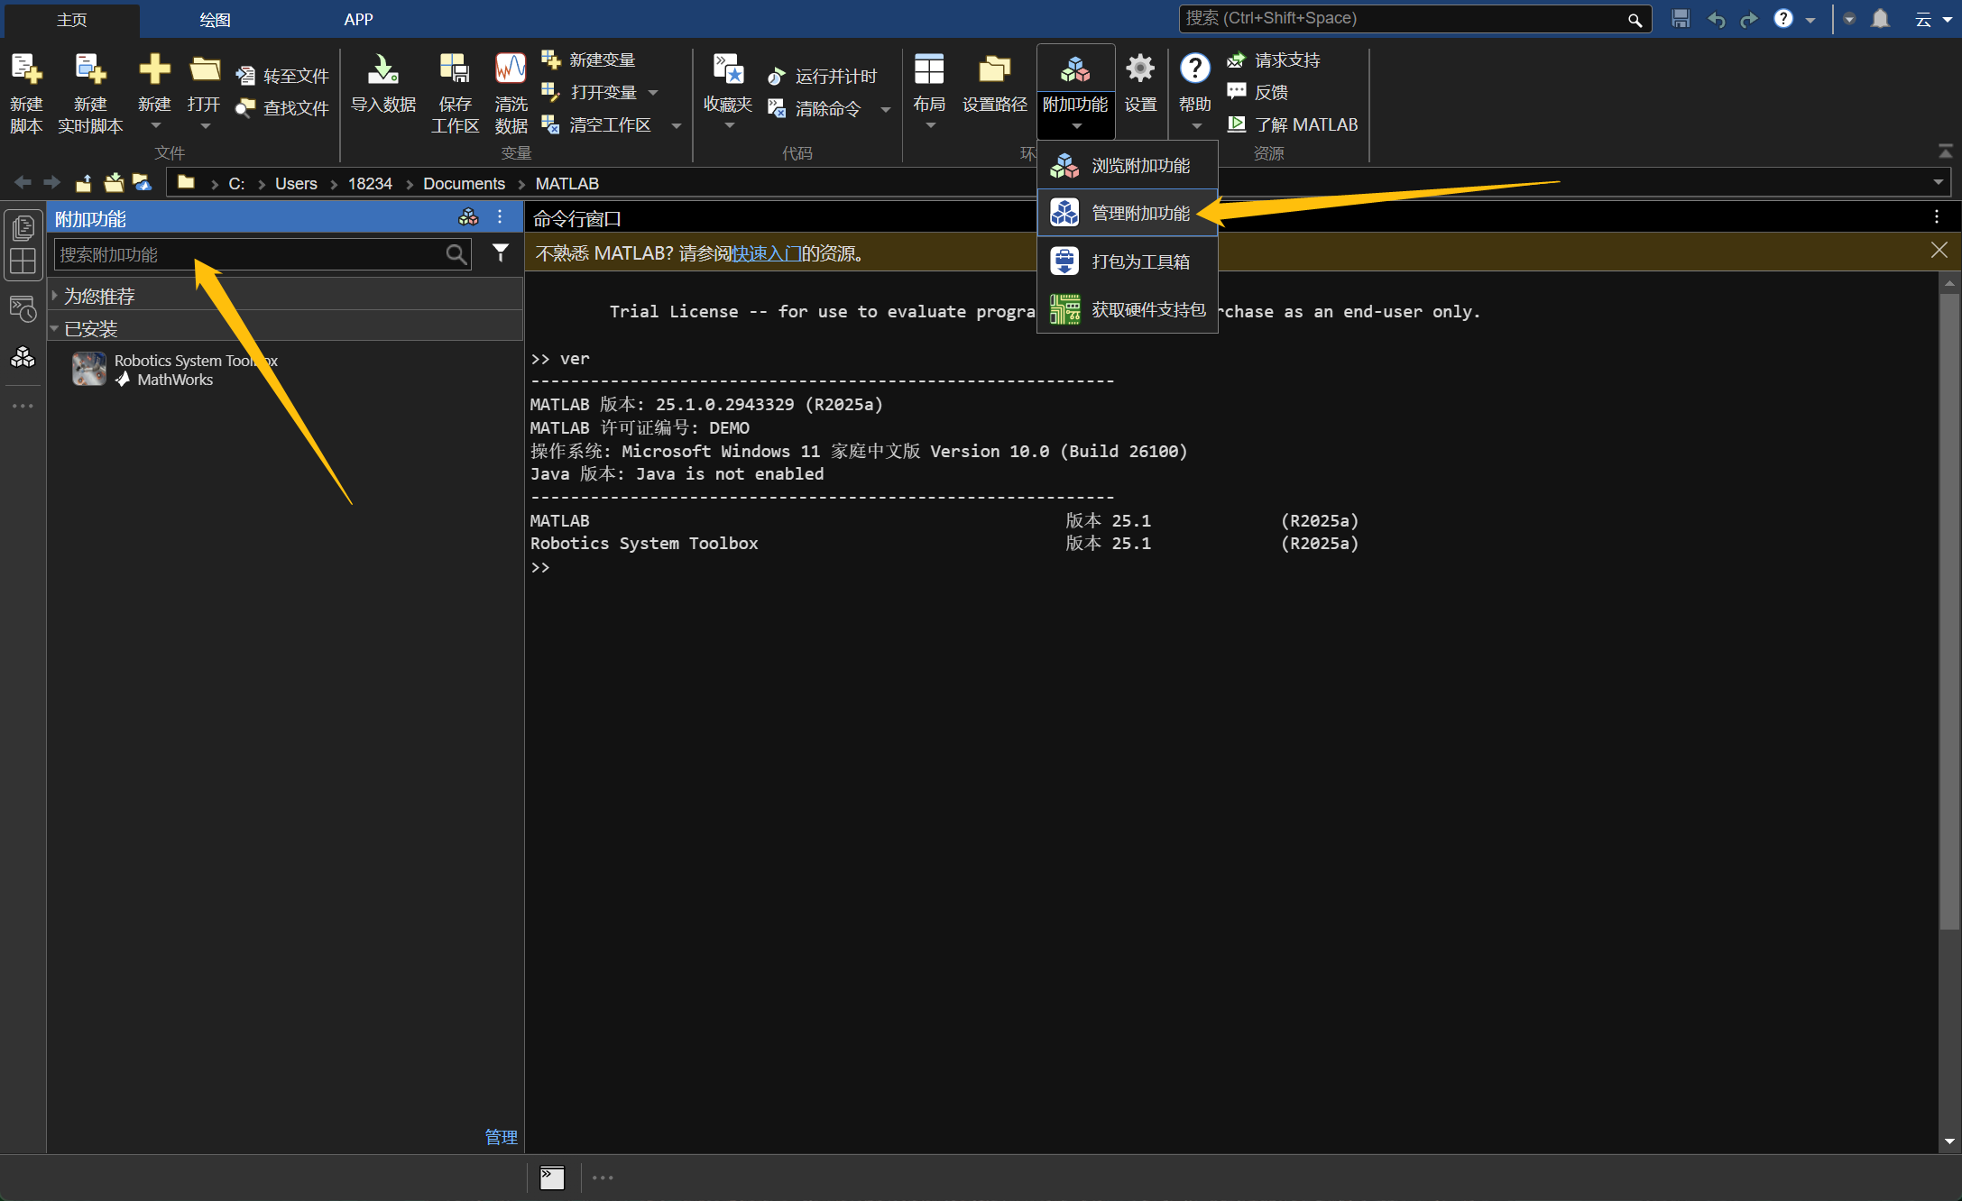Close the getting-started banner

(x=1939, y=251)
